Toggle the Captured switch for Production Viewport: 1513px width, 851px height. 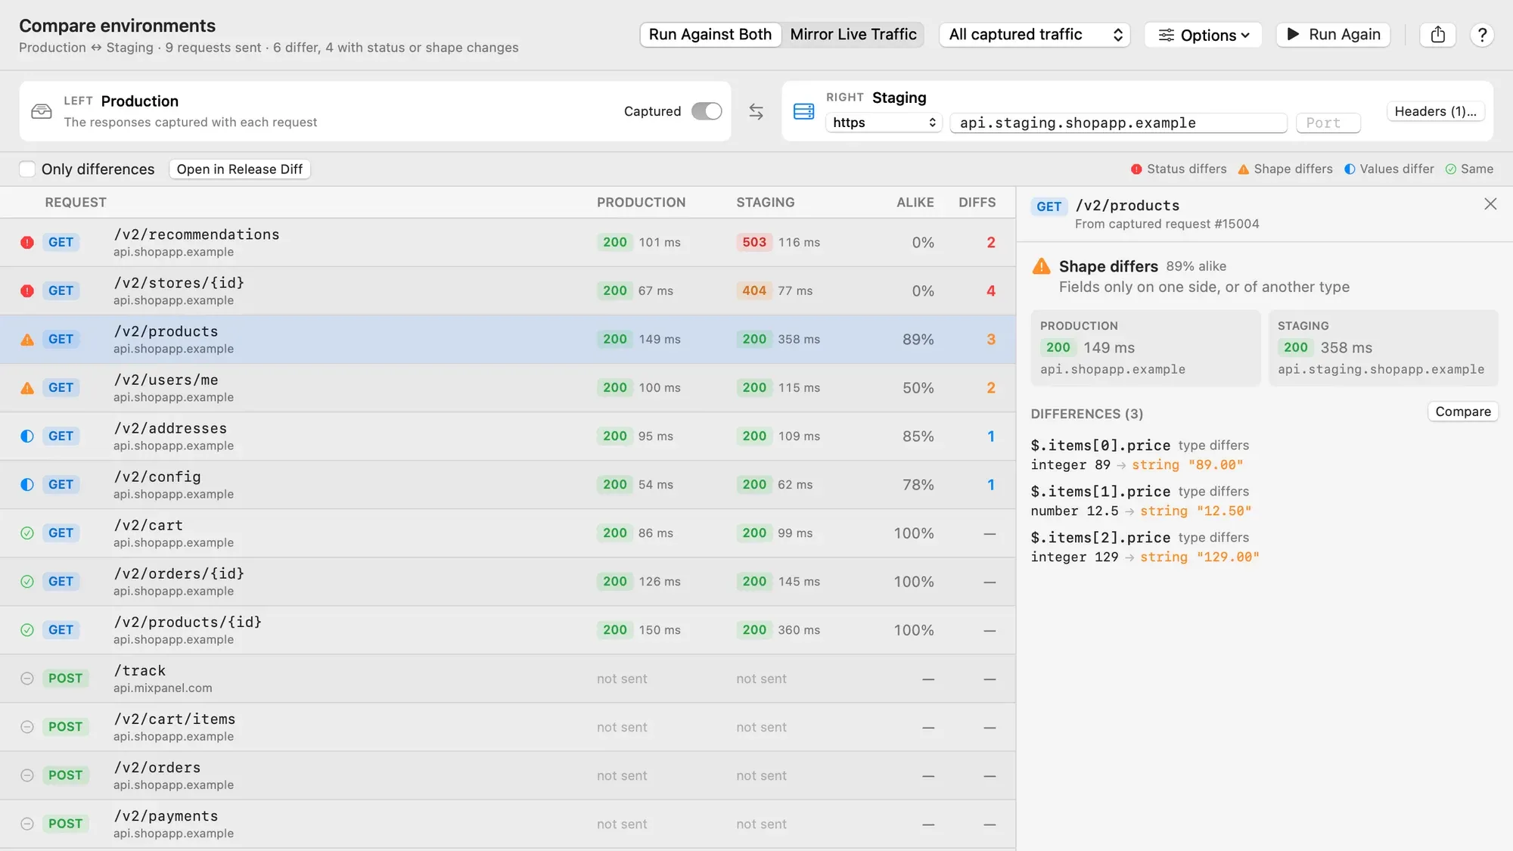pos(707,111)
